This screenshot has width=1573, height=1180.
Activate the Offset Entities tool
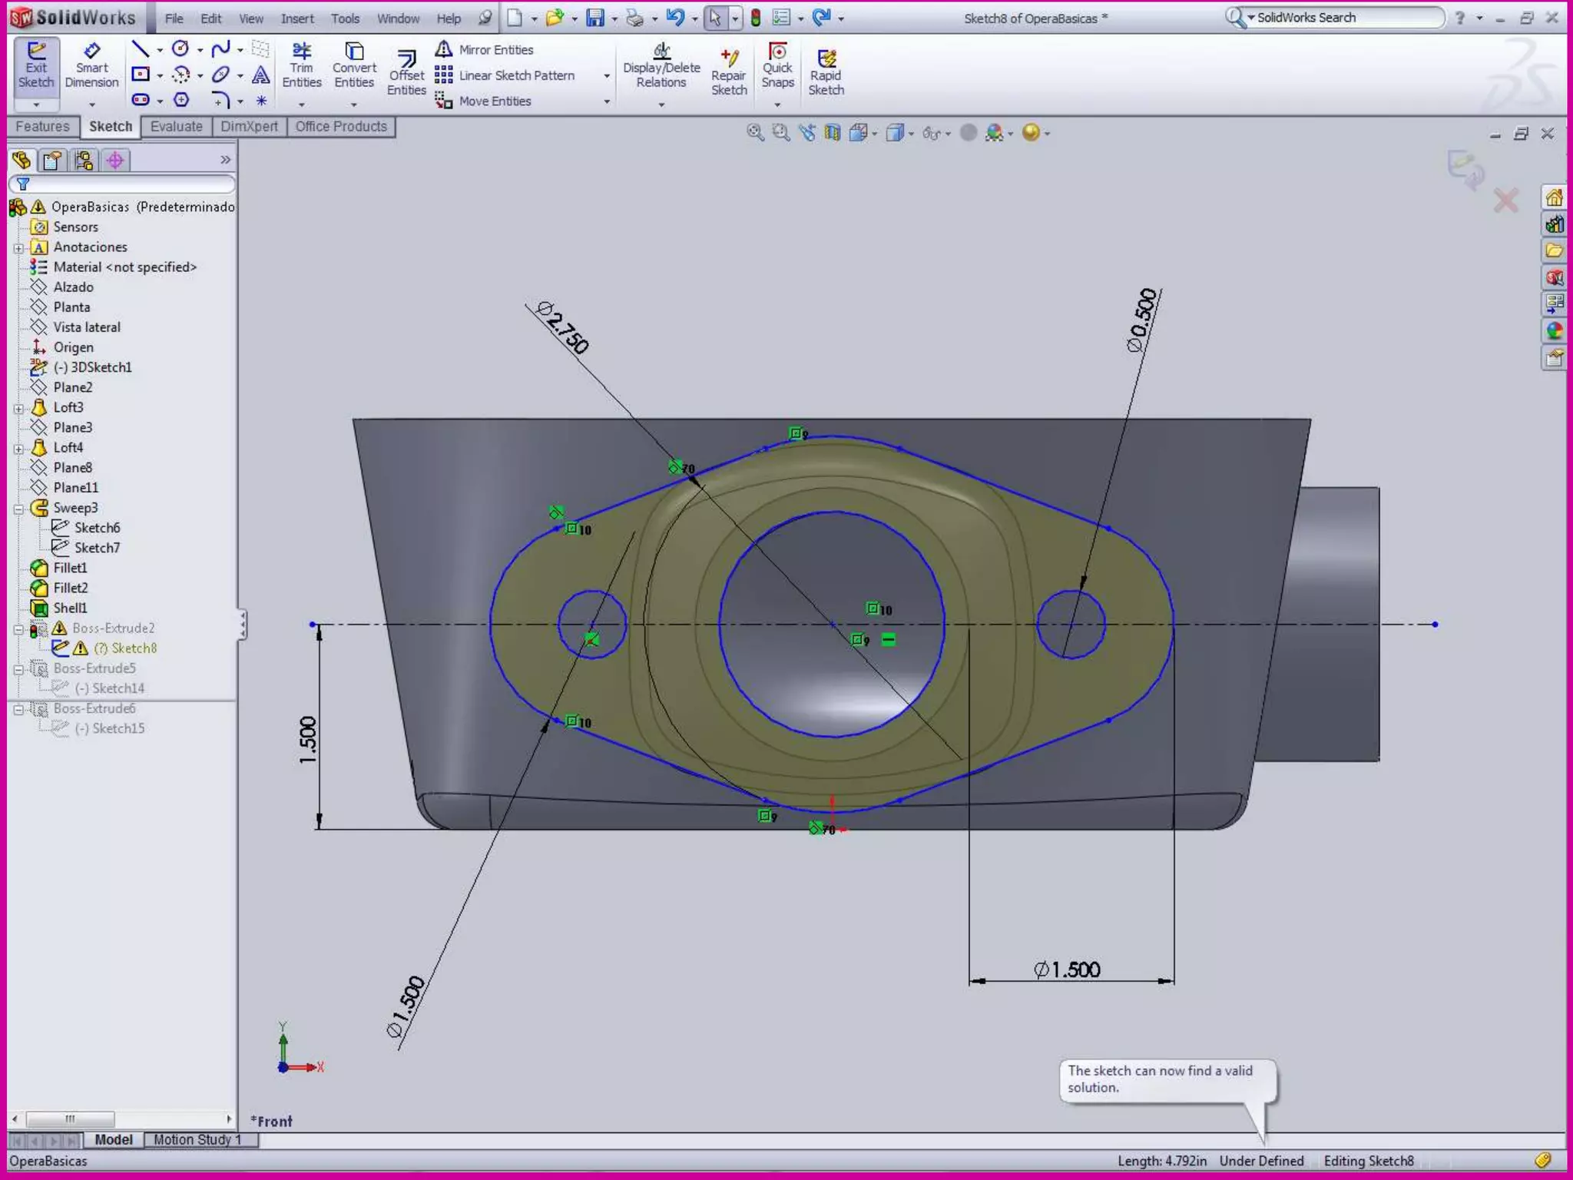tap(406, 73)
